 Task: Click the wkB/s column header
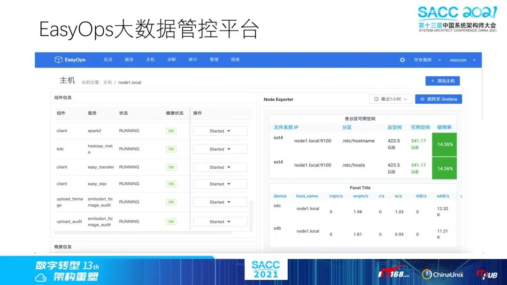click(x=443, y=196)
